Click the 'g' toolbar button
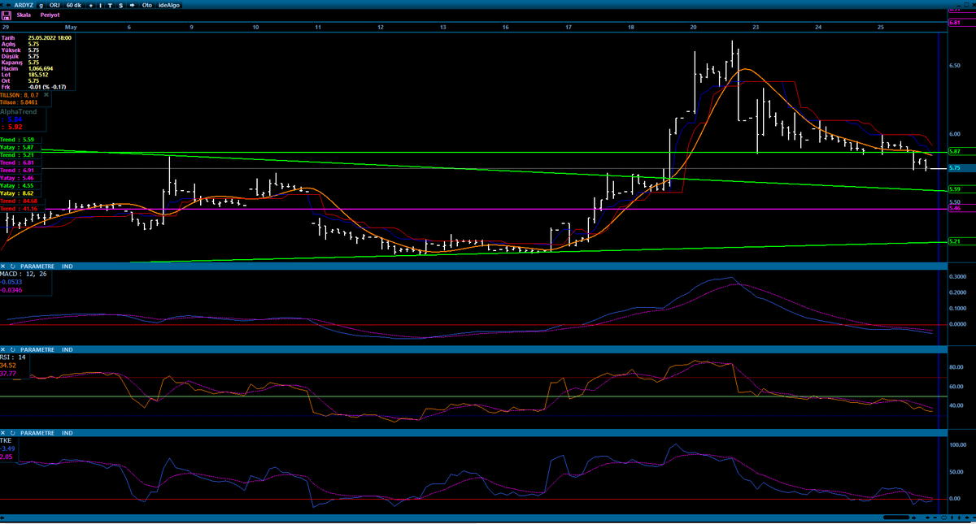 (41, 5)
